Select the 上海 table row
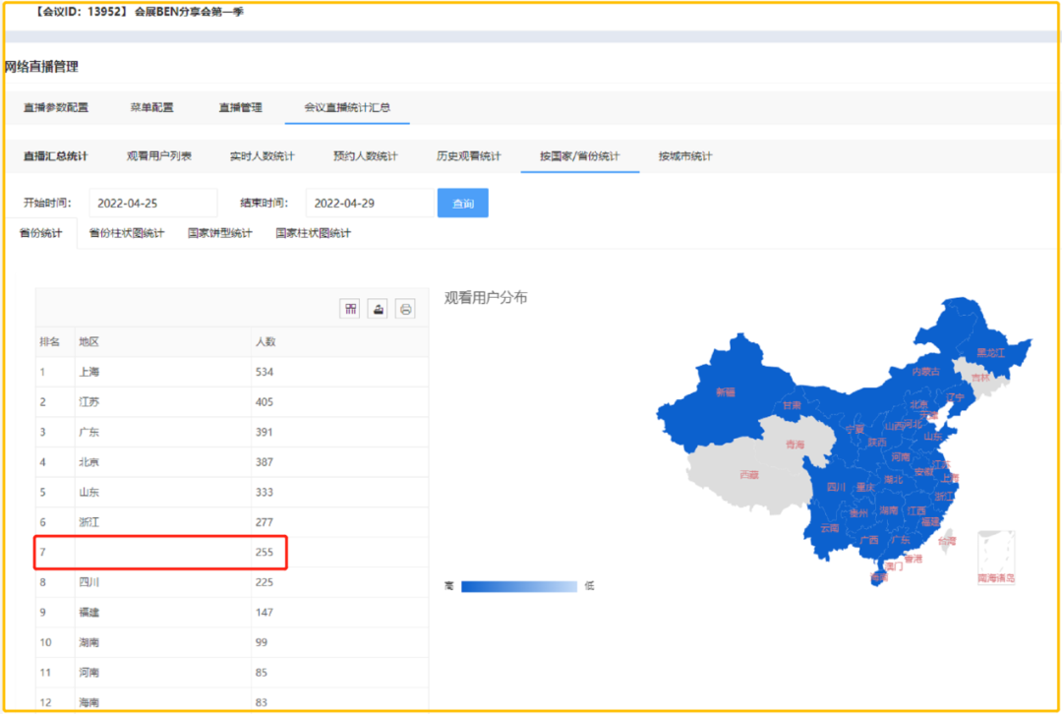1062x714 pixels. 232,372
